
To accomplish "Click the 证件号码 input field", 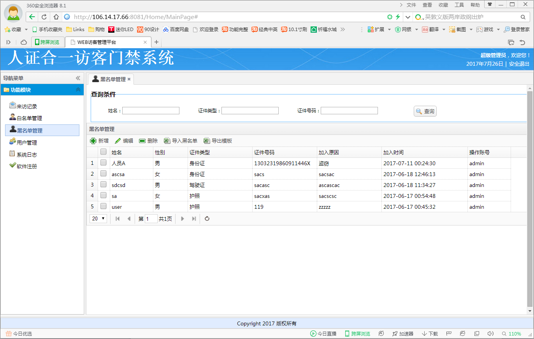I will click(x=349, y=111).
